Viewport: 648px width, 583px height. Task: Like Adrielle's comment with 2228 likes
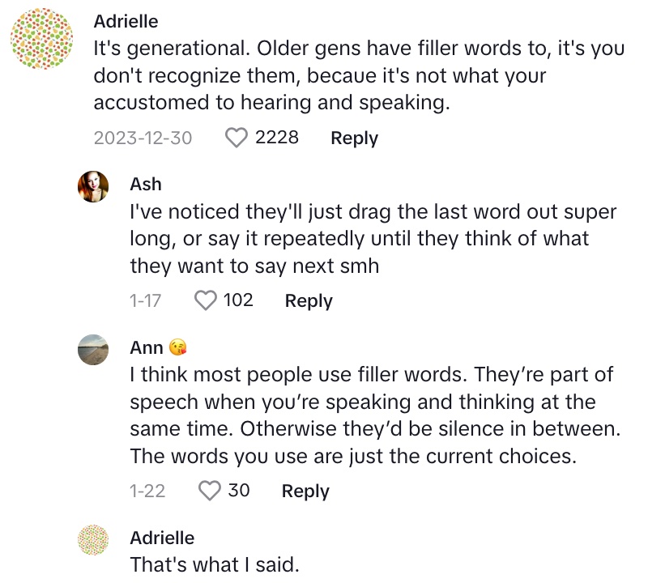pos(236,138)
